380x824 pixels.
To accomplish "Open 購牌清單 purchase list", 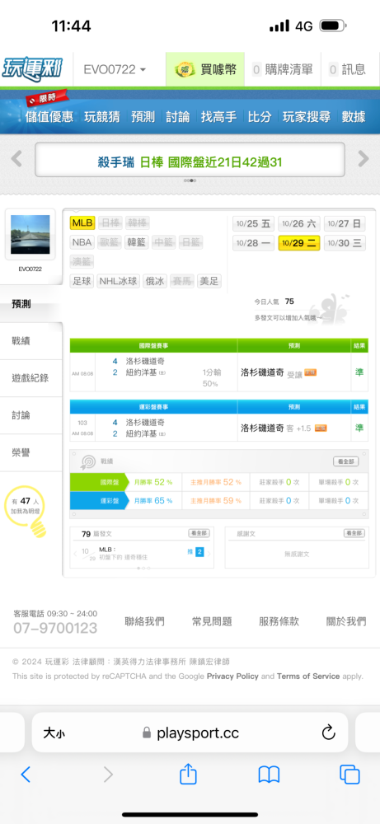I will (x=283, y=69).
